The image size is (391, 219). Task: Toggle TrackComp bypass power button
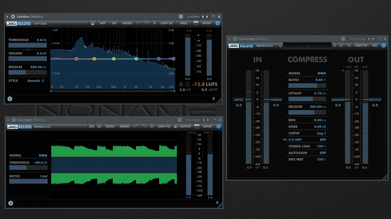[384, 45]
